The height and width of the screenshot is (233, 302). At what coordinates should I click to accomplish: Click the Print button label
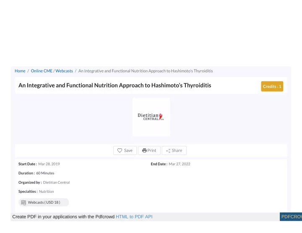tap(152, 150)
